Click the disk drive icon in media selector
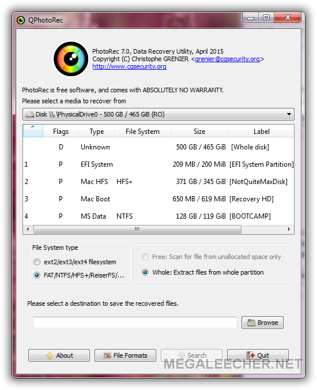This screenshot has width=317, height=390. 30,114
